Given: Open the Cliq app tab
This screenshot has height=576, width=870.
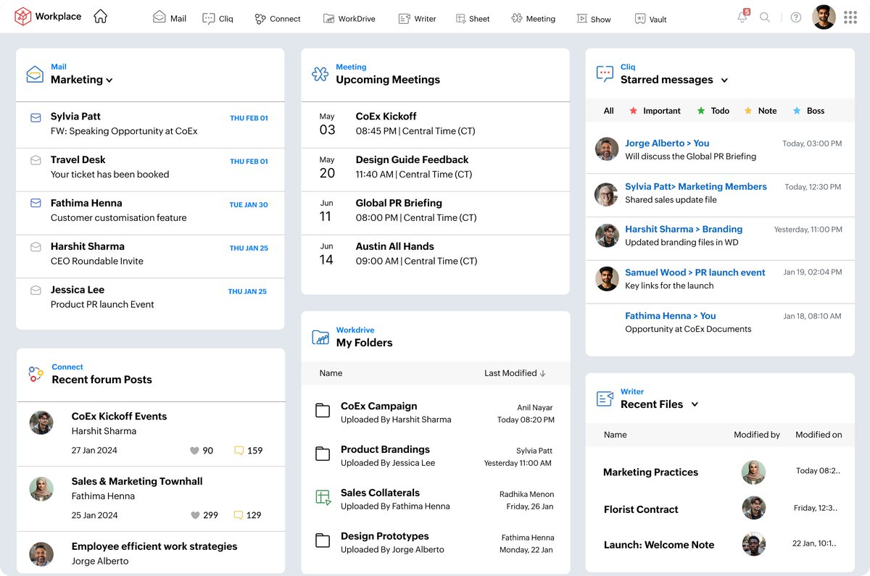Looking at the screenshot, I should [218, 19].
